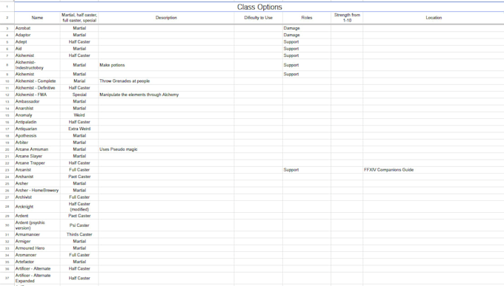This screenshot has height=286, width=504.
Task: Select the 'Ambassador' name cell
Action: tap(37, 102)
